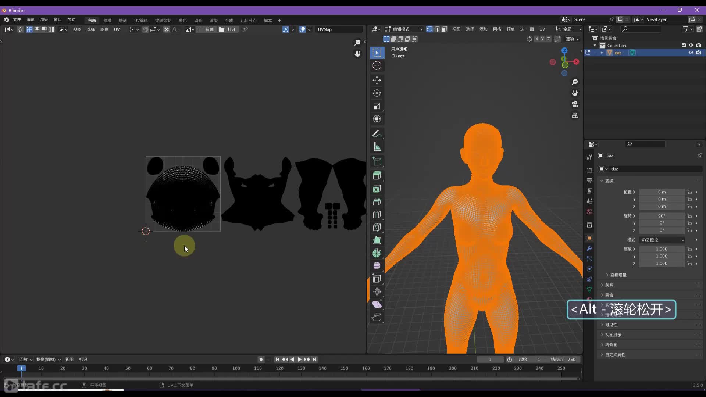
Task: Toggle daz render camera icon in outliner
Action: coord(699,53)
